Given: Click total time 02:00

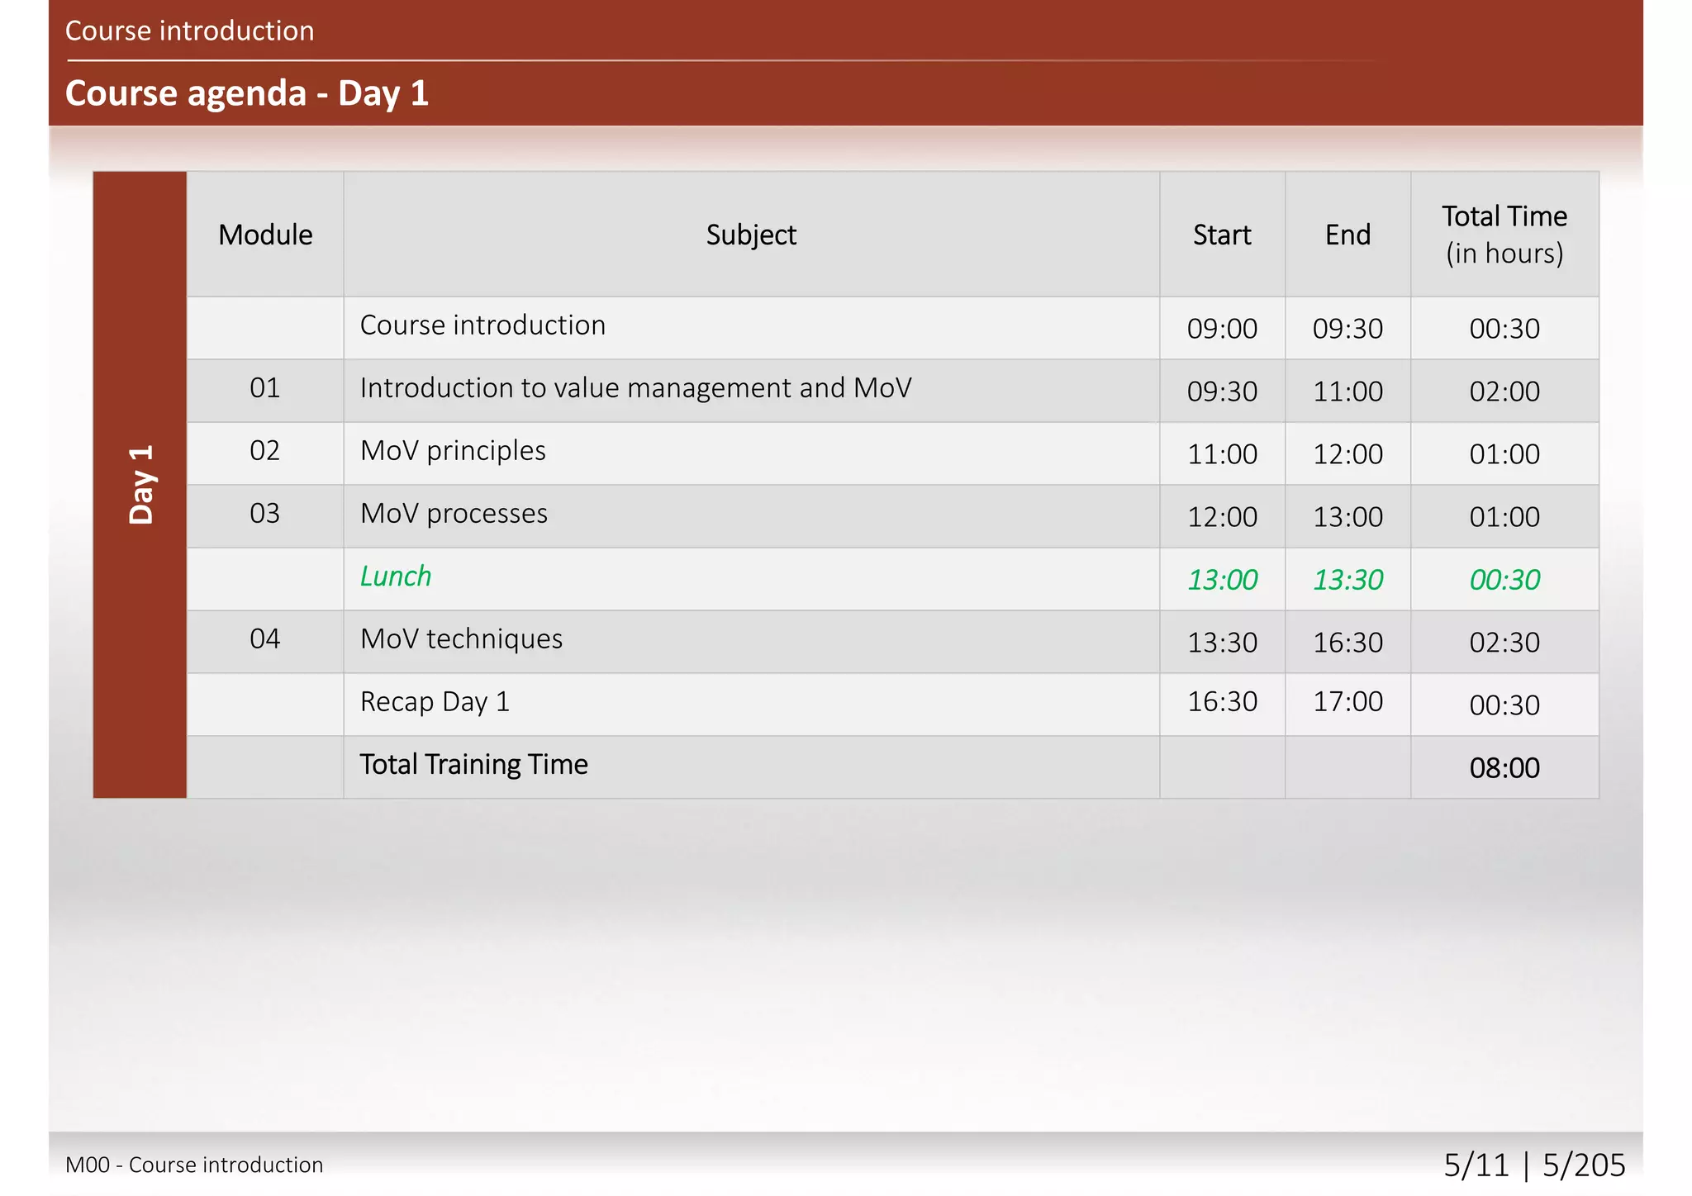Looking at the screenshot, I should pos(1504,392).
